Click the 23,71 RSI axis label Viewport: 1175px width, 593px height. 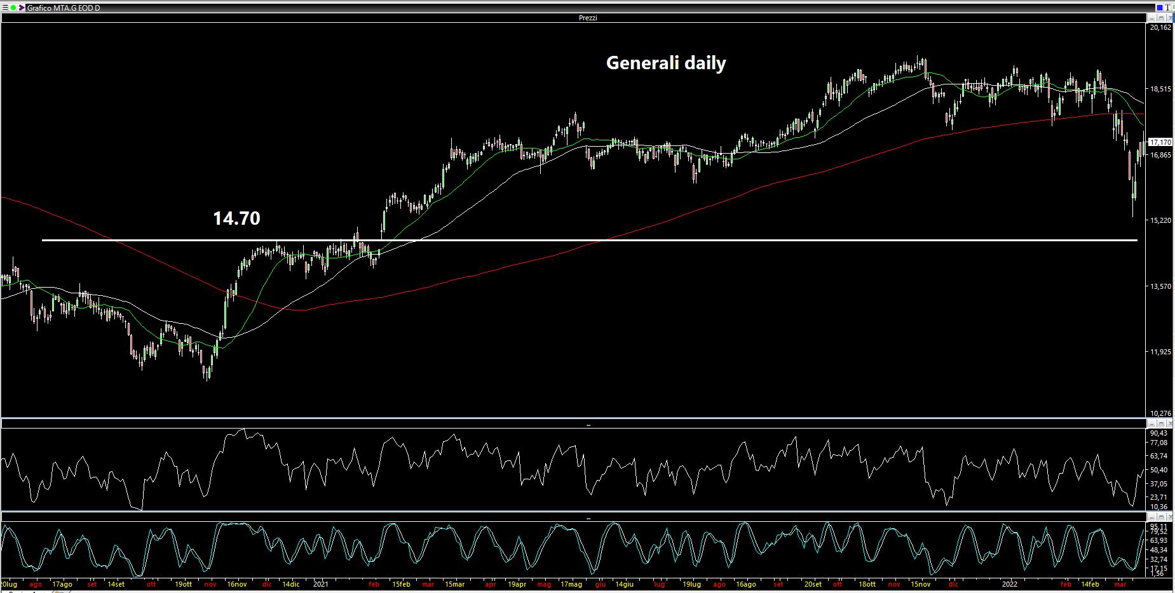click(1158, 497)
